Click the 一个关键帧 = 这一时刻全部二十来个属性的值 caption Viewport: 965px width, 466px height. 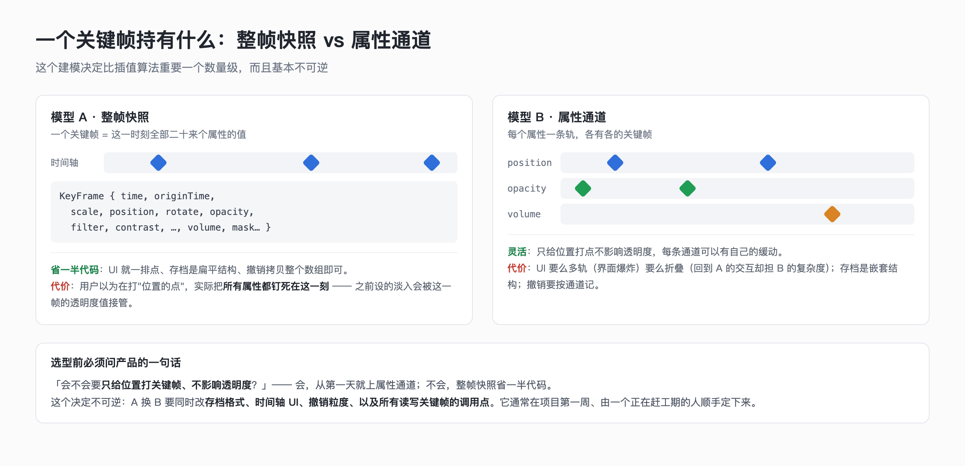(148, 134)
